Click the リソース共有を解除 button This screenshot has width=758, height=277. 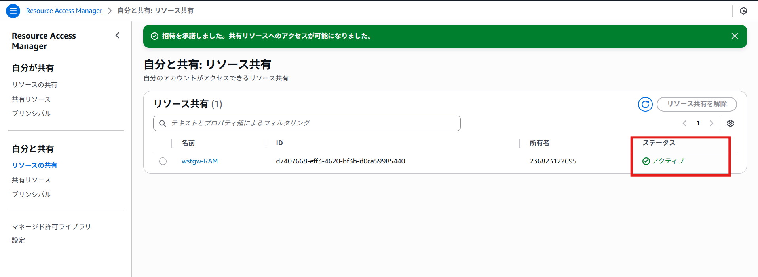697,104
